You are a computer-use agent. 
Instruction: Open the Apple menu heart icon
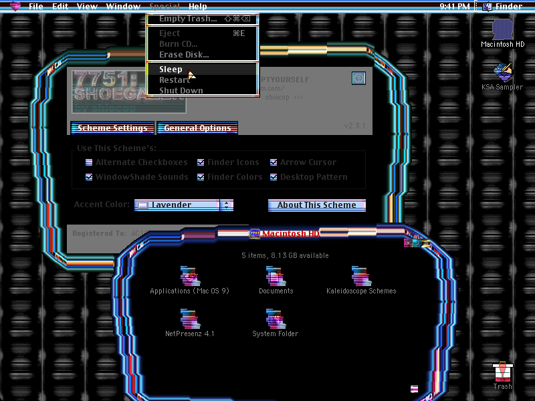[x=15, y=6]
